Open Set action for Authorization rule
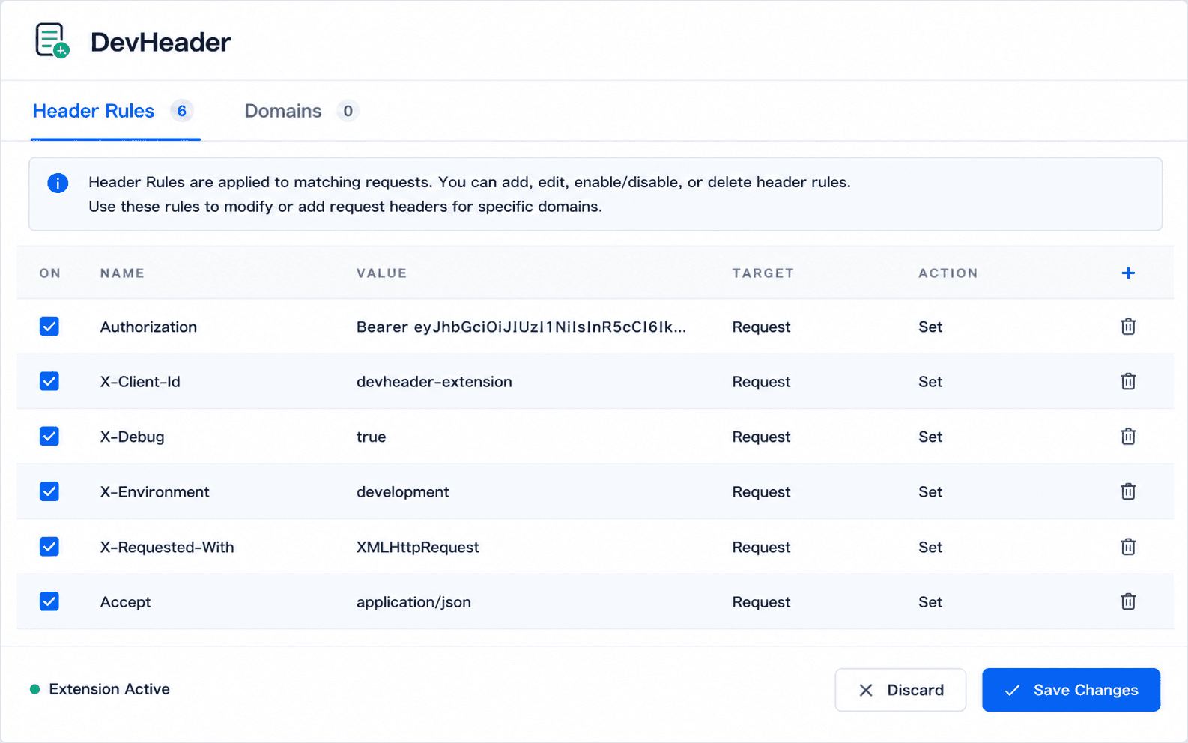This screenshot has height=743, width=1188. 930,327
